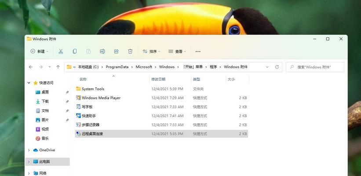Click 程序 breadcrumb segment
The width and height of the screenshot is (361, 176).
213,67
